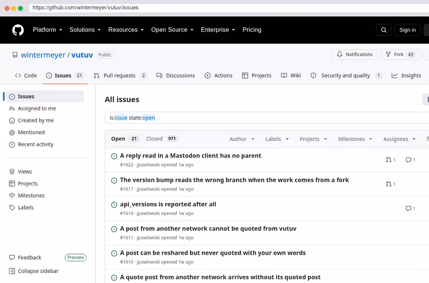This screenshot has width=429, height=283.
Task: Select Issues in the sidebar
Action: (x=45, y=96)
